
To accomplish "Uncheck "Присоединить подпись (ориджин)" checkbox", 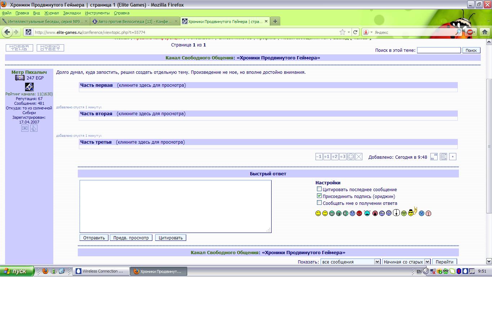I will click(319, 196).
